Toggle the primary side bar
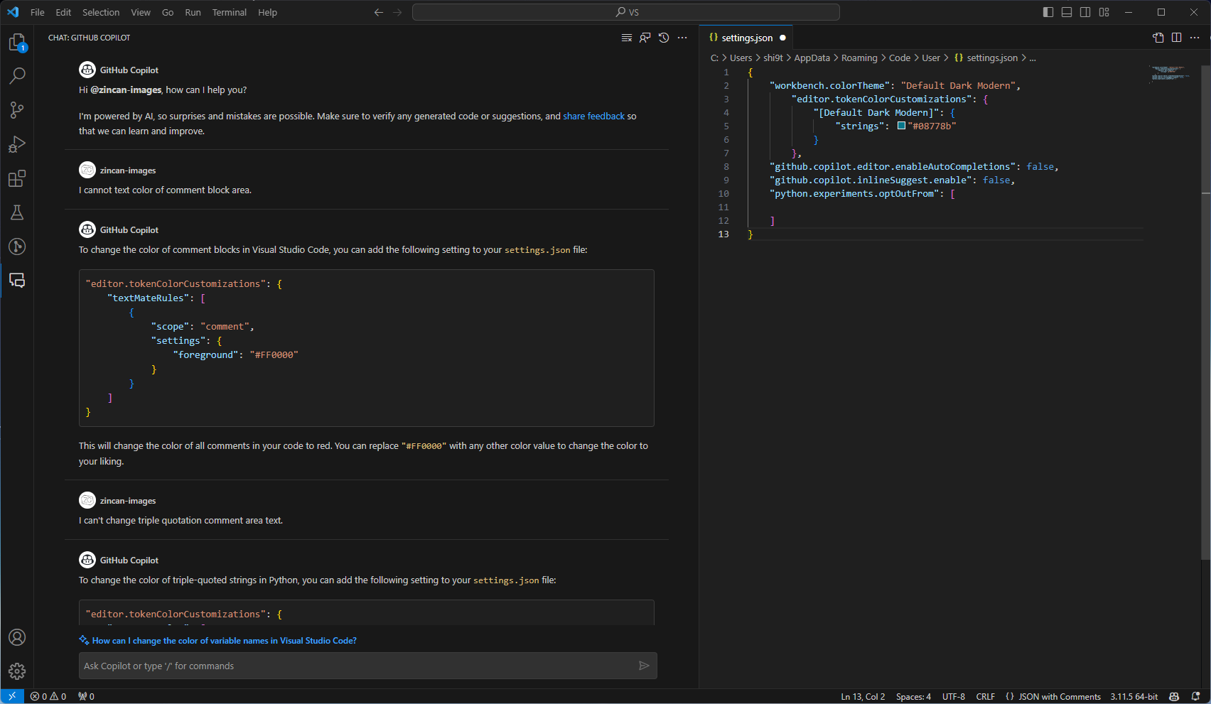Viewport: 1211px width, 704px height. (x=1047, y=12)
